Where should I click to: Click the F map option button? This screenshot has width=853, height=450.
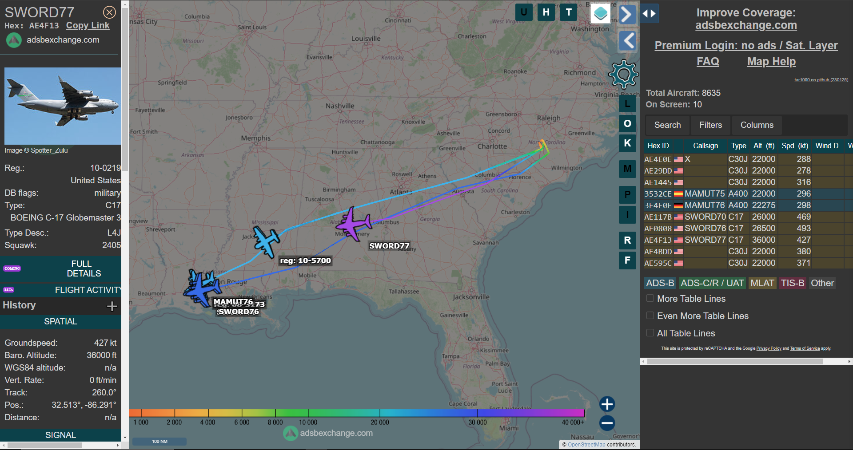[x=627, y=260]
